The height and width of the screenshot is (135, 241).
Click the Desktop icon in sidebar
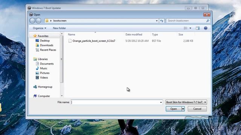pos(37,40)
